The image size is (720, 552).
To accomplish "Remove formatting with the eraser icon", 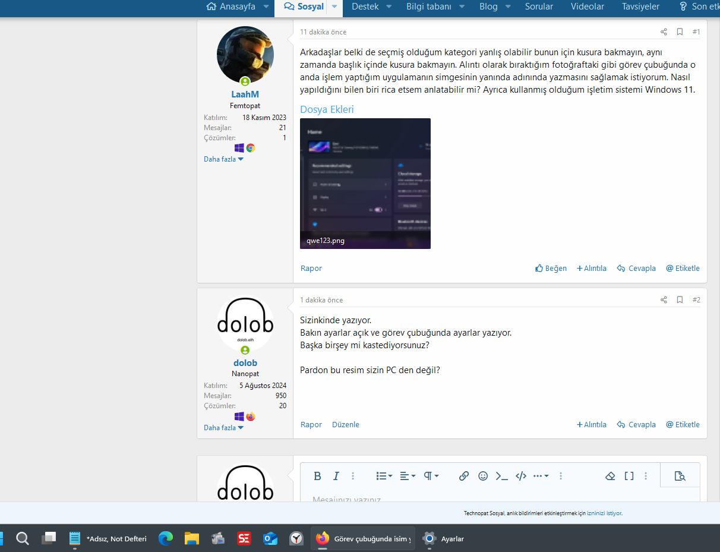I will tap(610, 476).
